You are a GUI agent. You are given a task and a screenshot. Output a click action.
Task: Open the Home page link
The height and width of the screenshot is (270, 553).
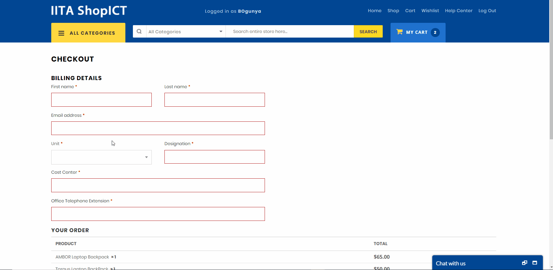click(x=375, y=11)
